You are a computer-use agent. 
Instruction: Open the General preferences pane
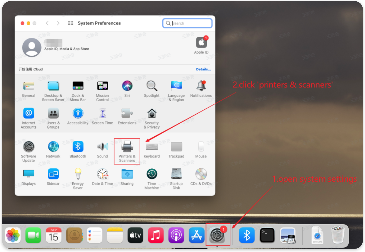29,86
